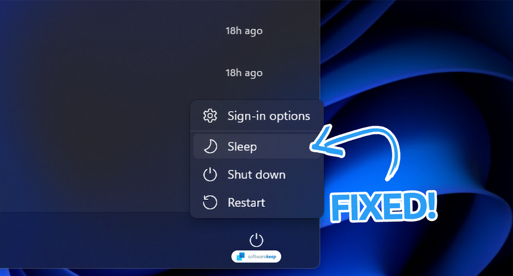
Task: Click the power symbol beside Shut down
Action: 210,175
